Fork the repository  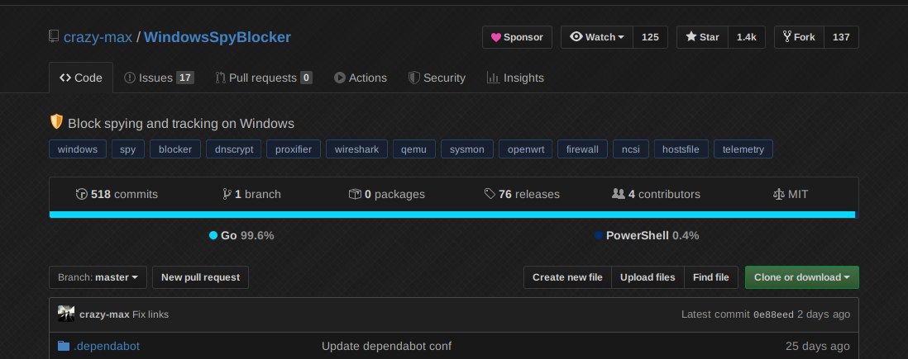(x=799, y=37)
